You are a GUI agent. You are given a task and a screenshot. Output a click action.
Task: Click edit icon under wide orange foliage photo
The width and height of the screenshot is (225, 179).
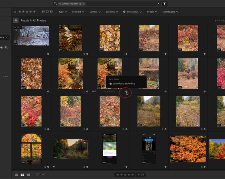201,167
